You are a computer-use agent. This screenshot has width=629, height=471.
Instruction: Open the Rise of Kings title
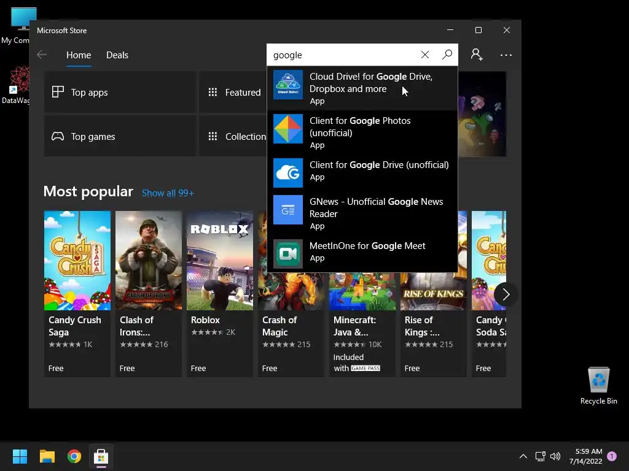422,326
